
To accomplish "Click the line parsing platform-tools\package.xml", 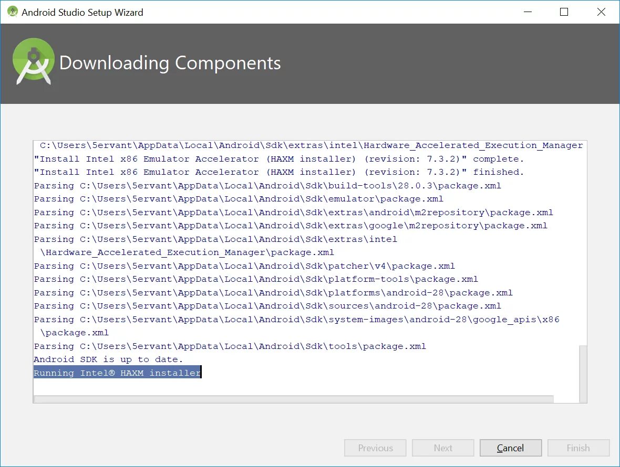I will [x=256, y=279].
